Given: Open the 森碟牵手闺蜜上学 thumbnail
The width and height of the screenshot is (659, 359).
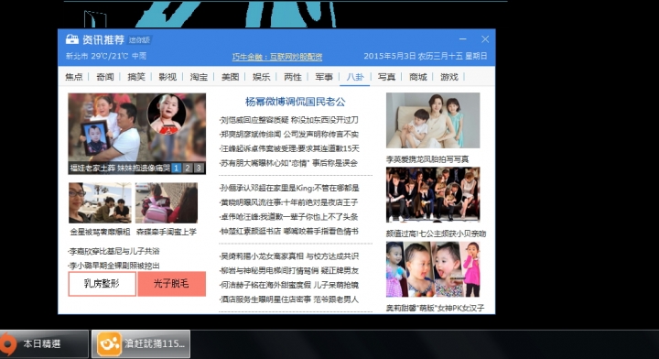Looking at the screenshot, I should [167, 202].
